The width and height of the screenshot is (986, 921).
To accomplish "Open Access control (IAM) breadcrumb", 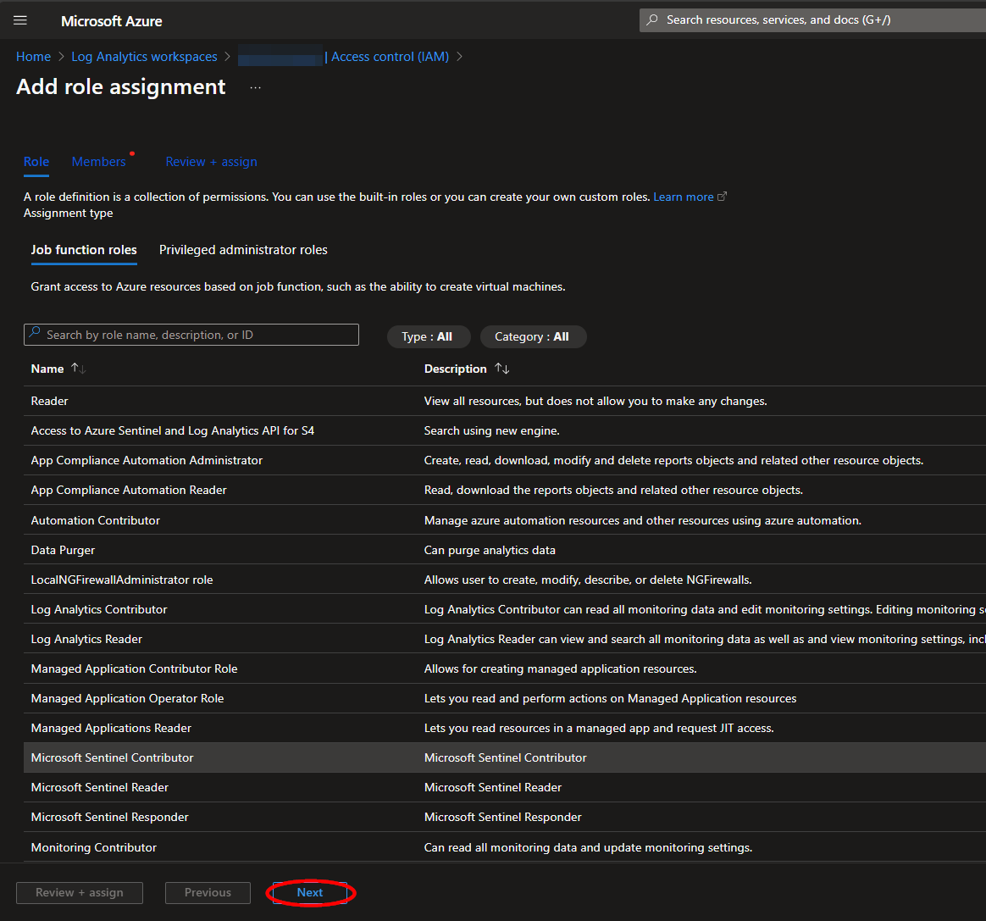I will [390, 57].
